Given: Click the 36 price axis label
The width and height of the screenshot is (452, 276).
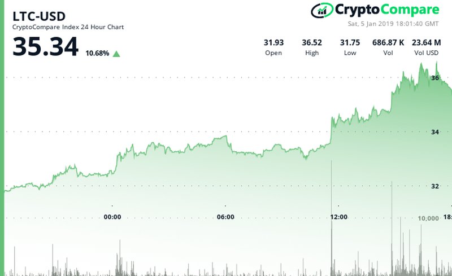Looking at the screenshot, I should point(435,78).
